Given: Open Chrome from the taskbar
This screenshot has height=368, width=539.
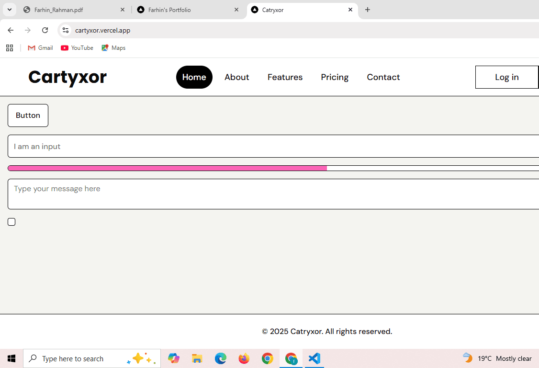Looking at the screenshot, I should (268, 358).
